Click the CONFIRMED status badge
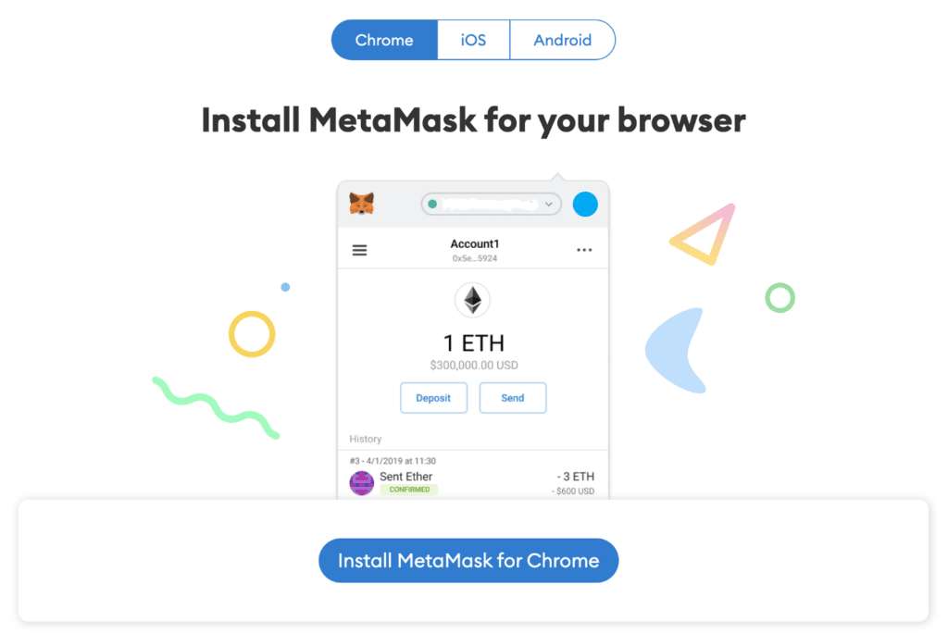This screenshot has width=948, height=634. 409,490
